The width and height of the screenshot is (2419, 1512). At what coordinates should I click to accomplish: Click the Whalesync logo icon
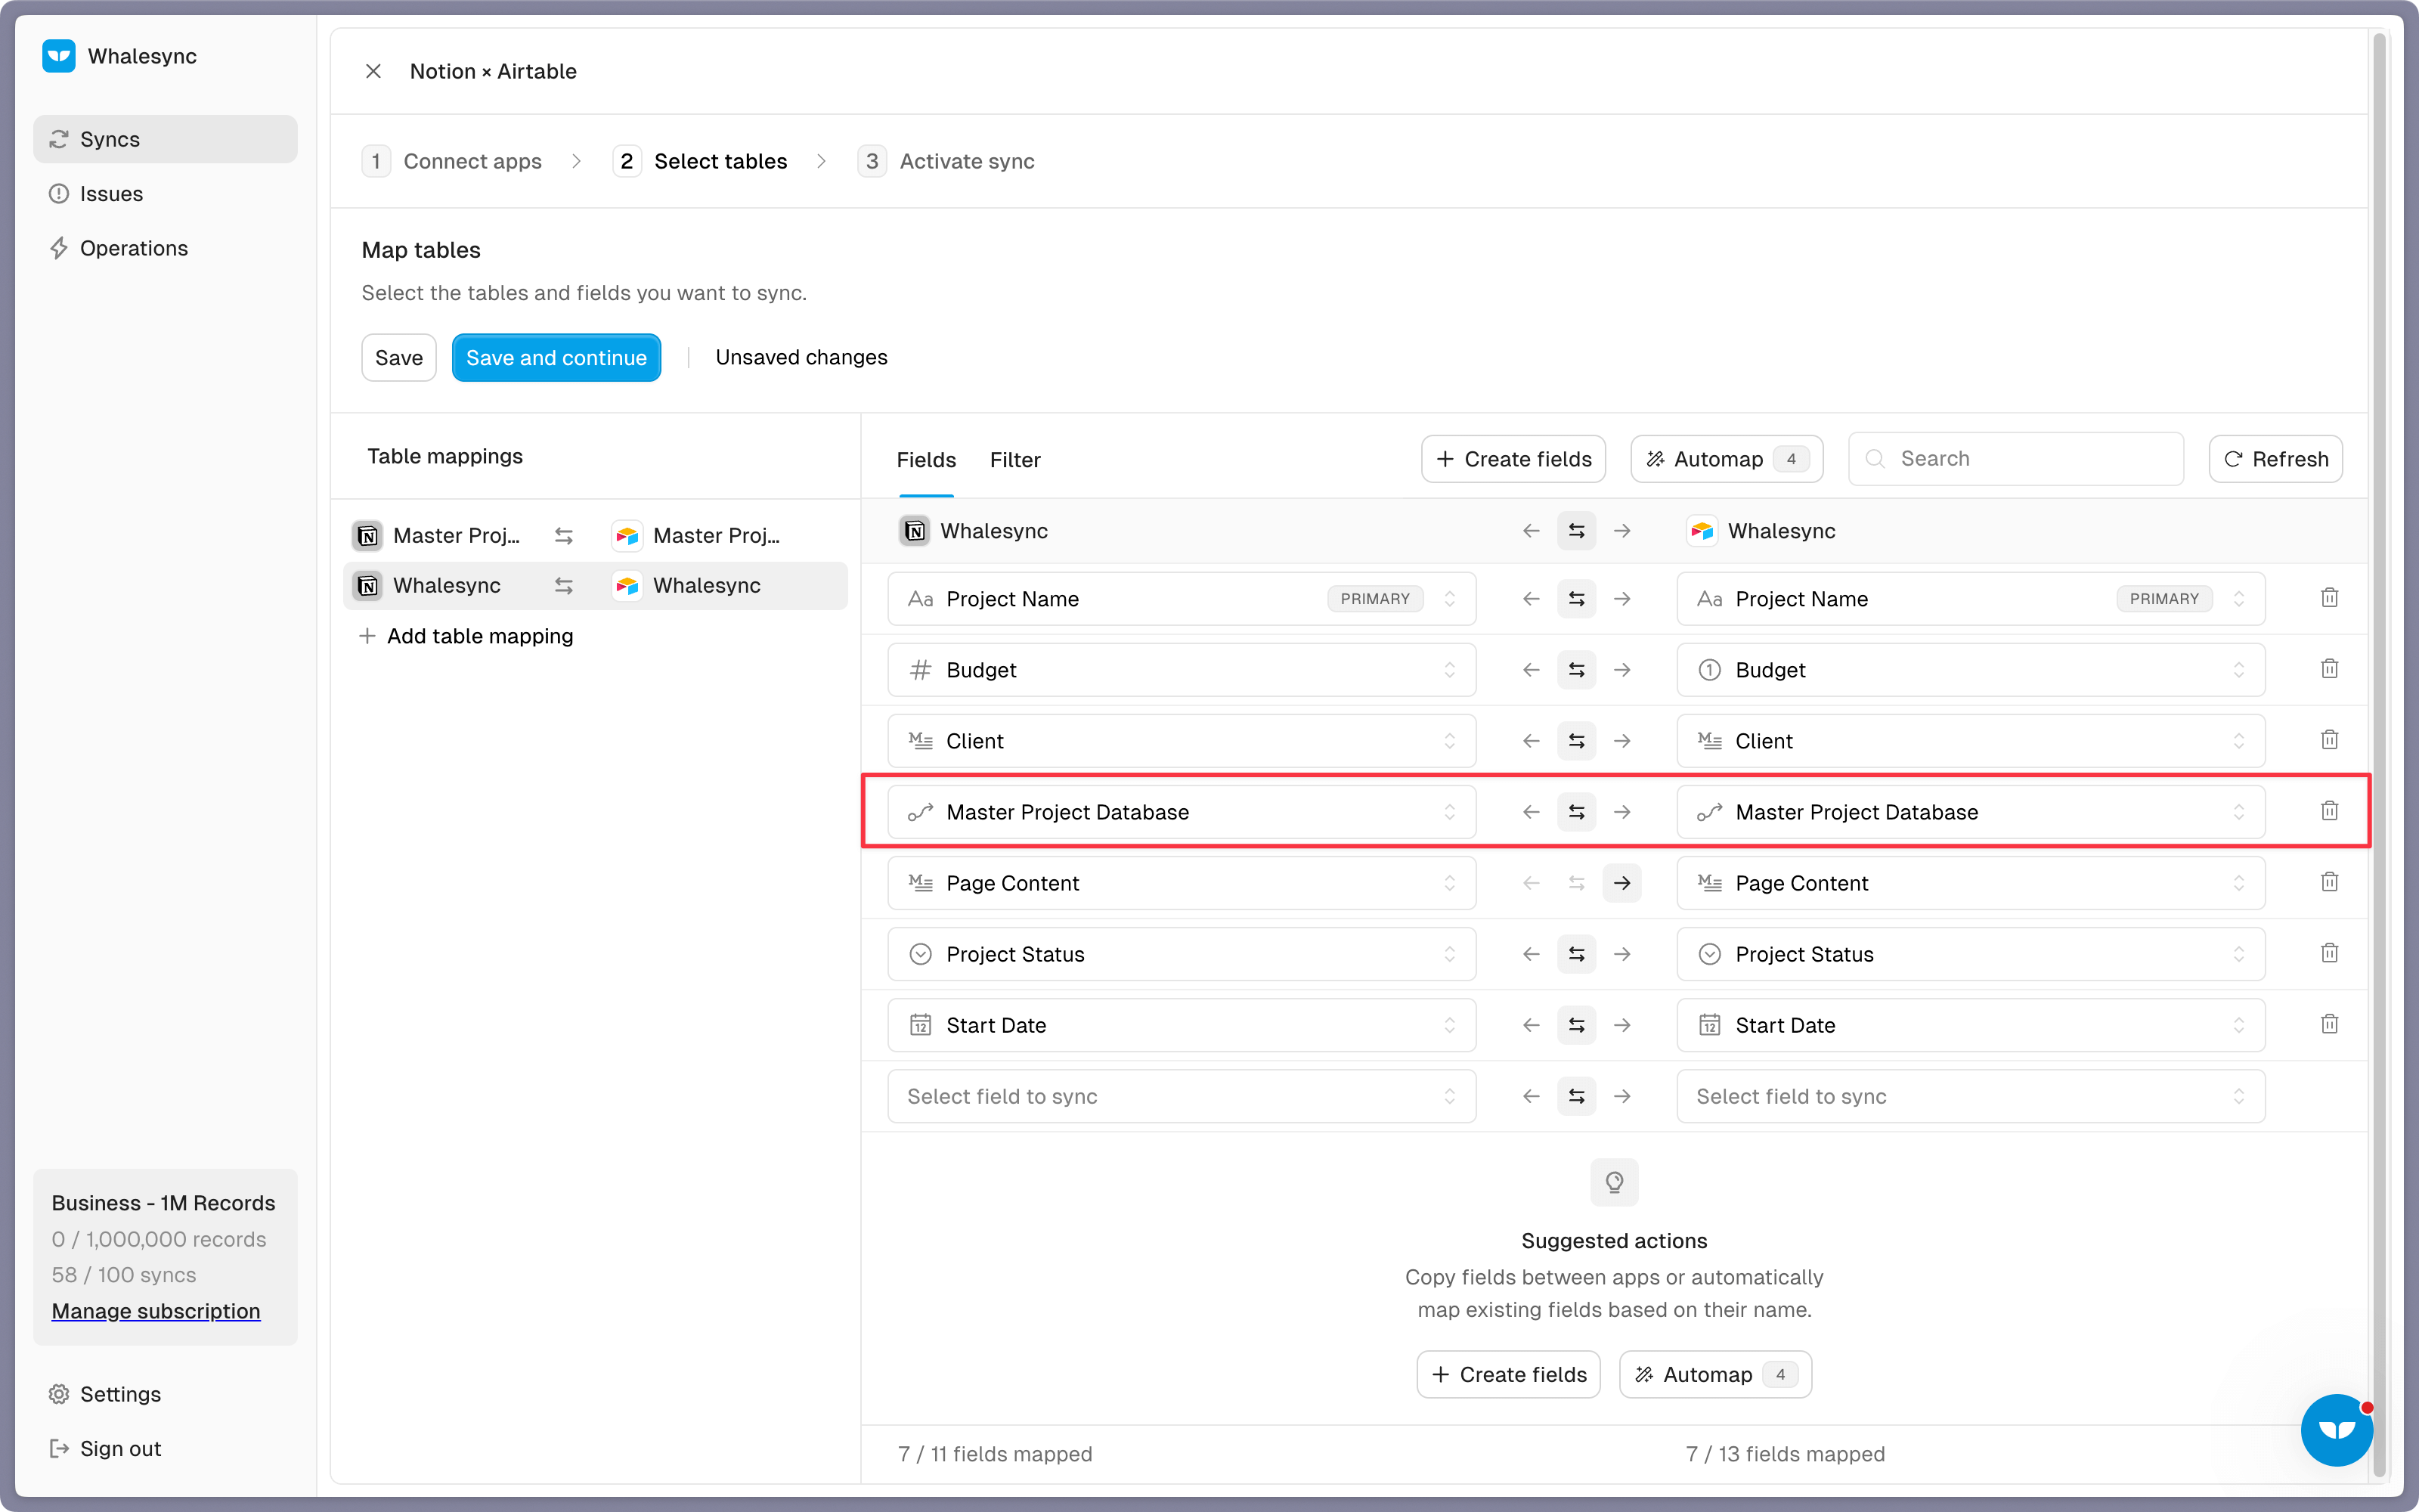point(59,56)
